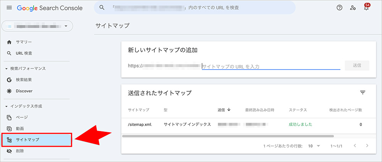Click the search magnifier icon in top bar

[102, 8]
